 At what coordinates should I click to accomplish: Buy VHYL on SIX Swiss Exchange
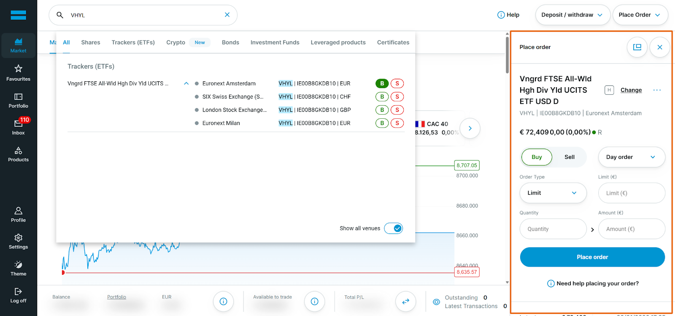pyautogui.click(x=382, y=96)
